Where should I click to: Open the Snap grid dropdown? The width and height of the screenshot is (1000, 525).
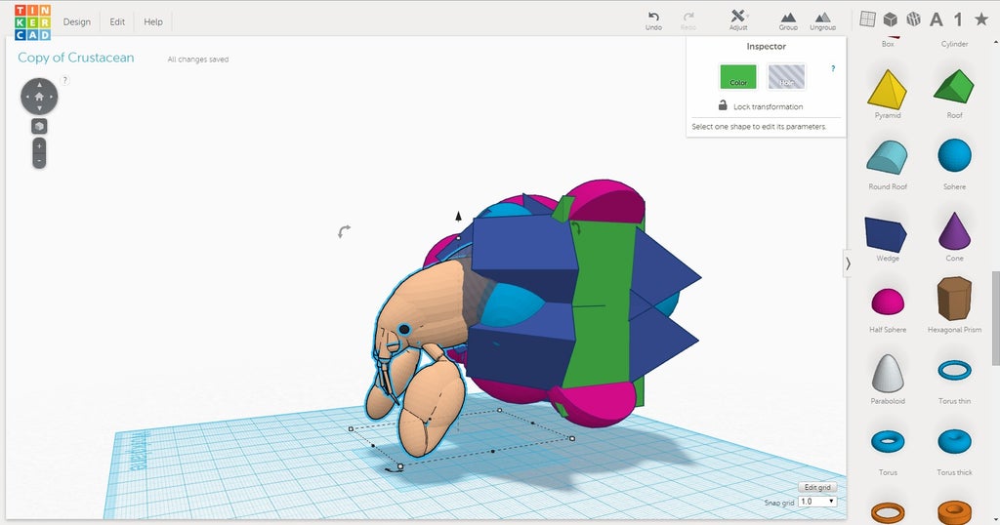[x=817, y=502]
